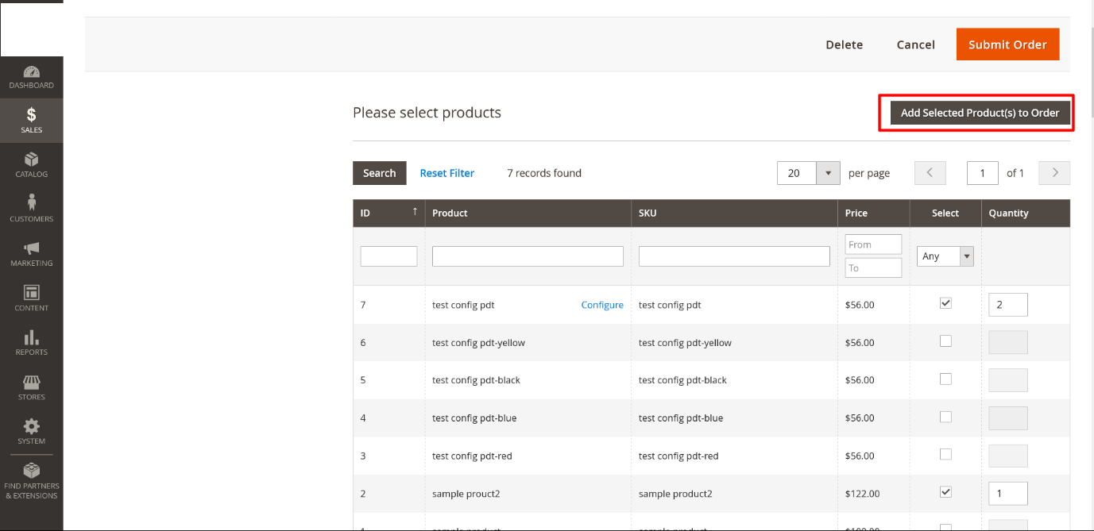This screenshot has width=1094, height=531.
Task: Open Configure link for test config pdt
Action: [x=601, y=305]
